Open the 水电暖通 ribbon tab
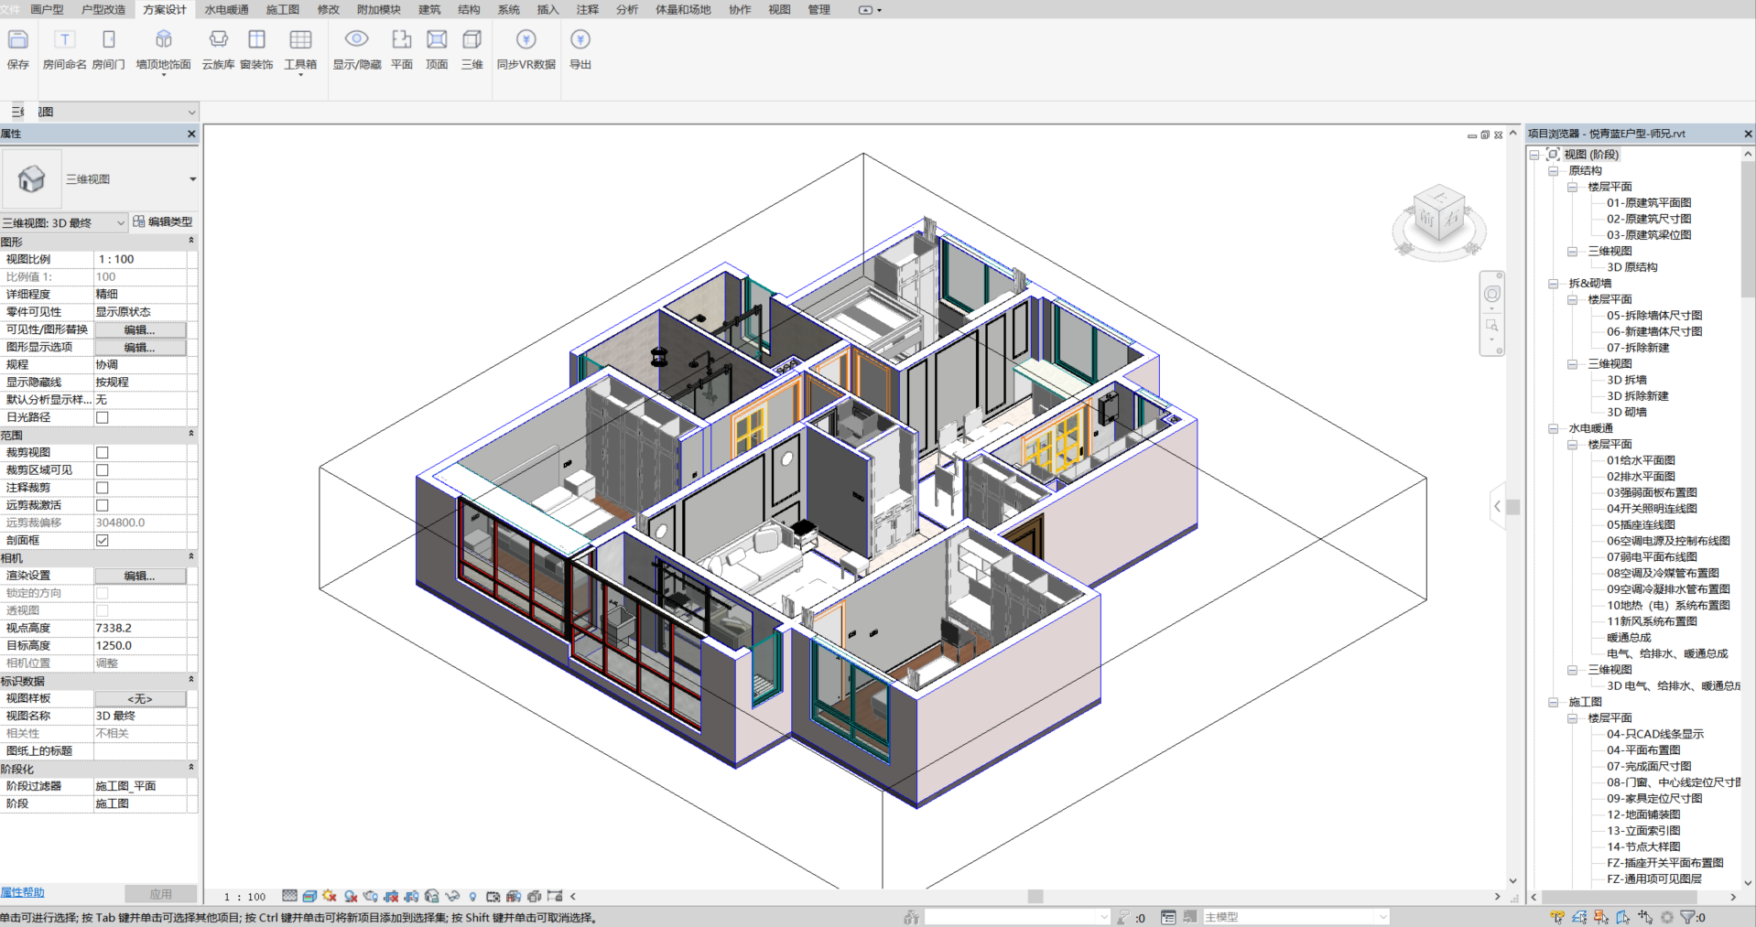This screenshot has height=927, width=1756. [226, 10]
